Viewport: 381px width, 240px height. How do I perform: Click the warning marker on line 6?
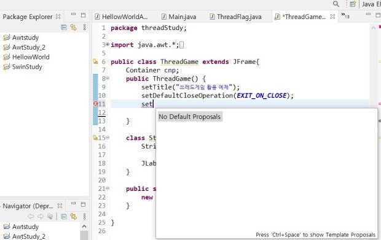coord(95,61)
